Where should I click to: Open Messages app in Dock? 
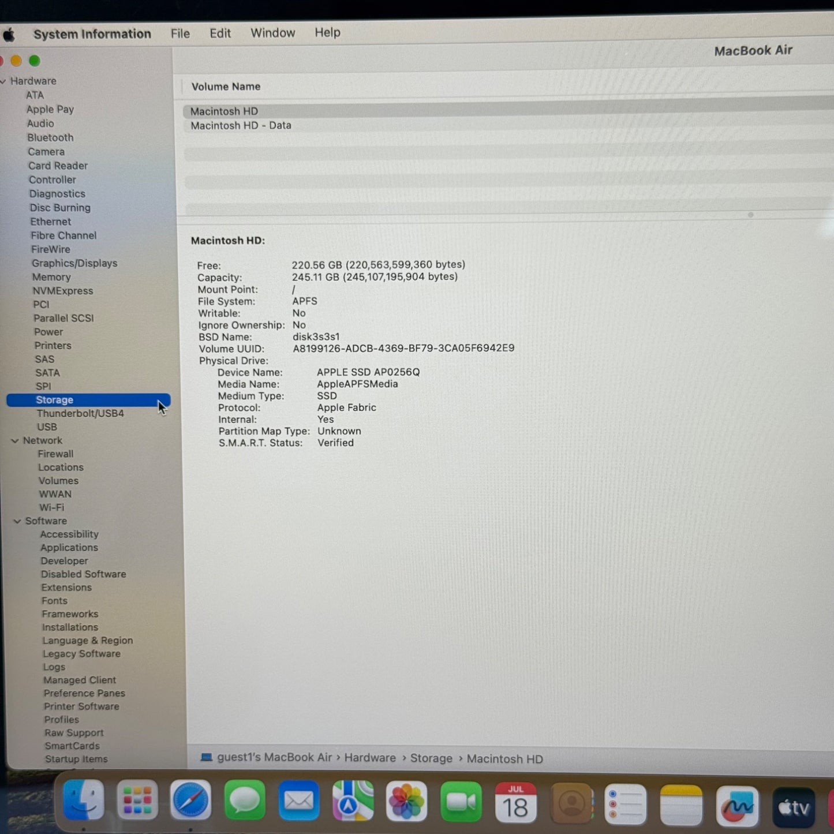click(x=245, y=801)
